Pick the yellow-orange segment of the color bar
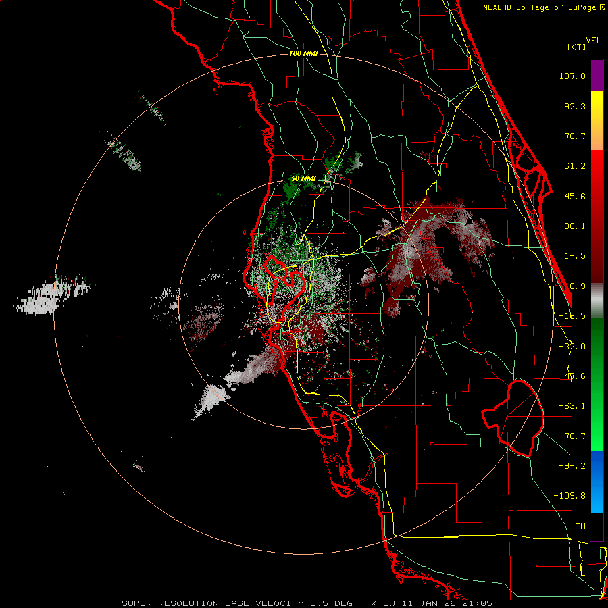608x608 pixels. [597, 120]
